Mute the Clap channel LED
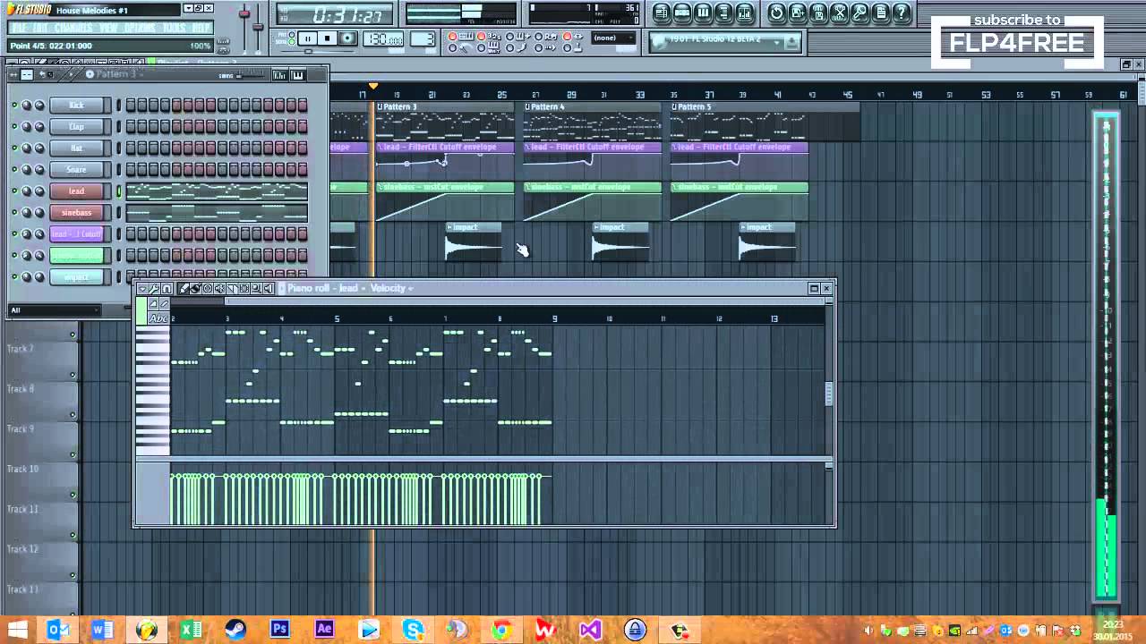This screenshot has height=644, width=1146. (x=14, y=127)
